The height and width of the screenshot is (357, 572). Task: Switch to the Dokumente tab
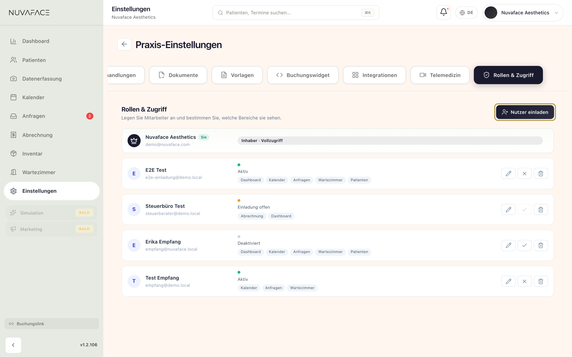178,75
